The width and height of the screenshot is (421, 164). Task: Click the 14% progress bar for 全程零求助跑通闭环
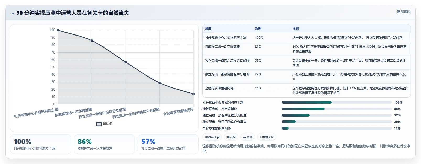tap(337, 128)
